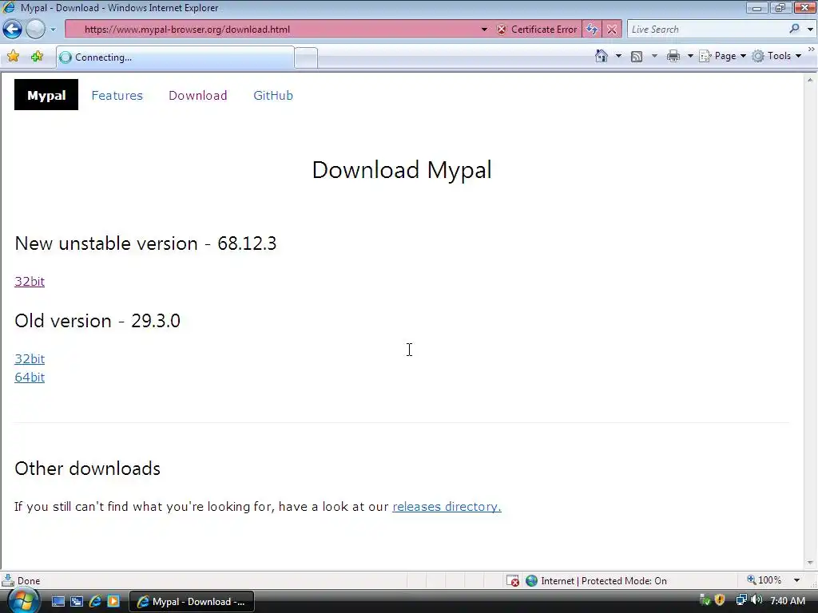
Task: Click Internet | Protected Mode: On text
Action: [x=604, y=581]
